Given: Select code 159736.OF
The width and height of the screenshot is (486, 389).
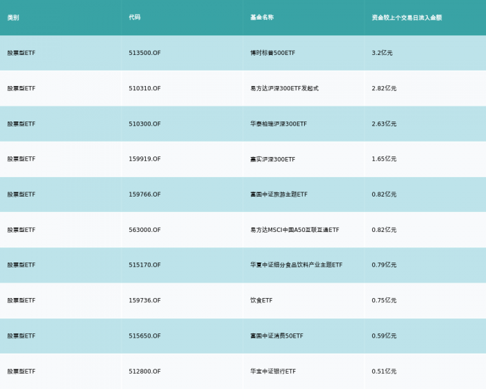Looking at the screenshot, I should click(144, 300).
